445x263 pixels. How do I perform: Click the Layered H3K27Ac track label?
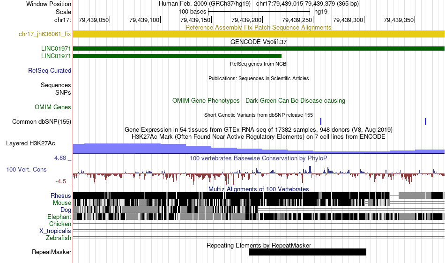pyautogui.click(x=30, y=143)
